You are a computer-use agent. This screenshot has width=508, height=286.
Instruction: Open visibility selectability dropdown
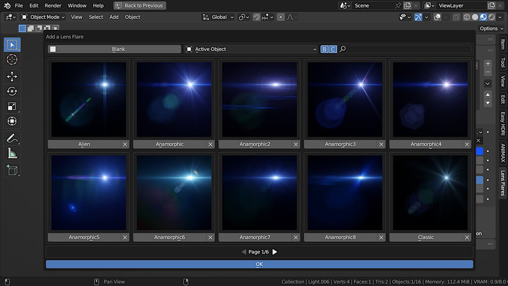click(405, 17)
